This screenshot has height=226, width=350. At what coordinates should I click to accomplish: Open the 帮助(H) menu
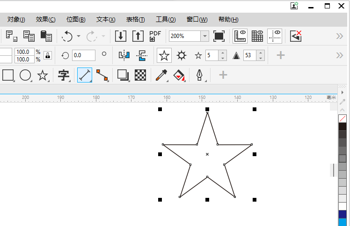[x=228, y=20]
